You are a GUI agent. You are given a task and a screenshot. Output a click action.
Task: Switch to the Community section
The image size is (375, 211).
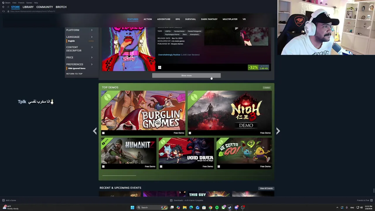(45, 7)
